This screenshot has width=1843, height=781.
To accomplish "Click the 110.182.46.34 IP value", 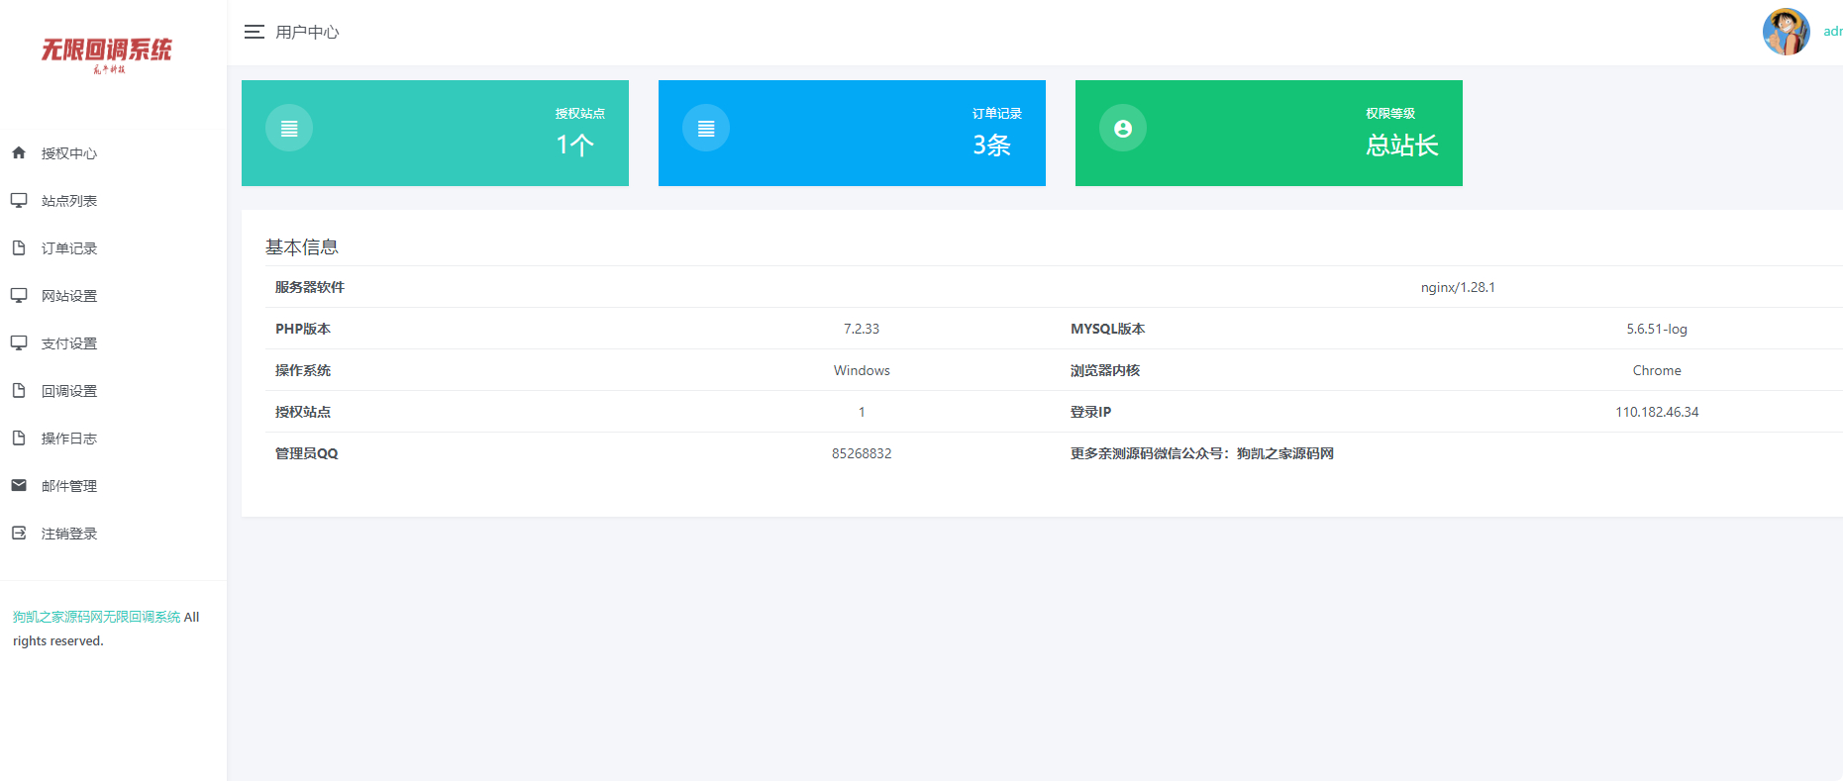I will (x=1657, y=412).
